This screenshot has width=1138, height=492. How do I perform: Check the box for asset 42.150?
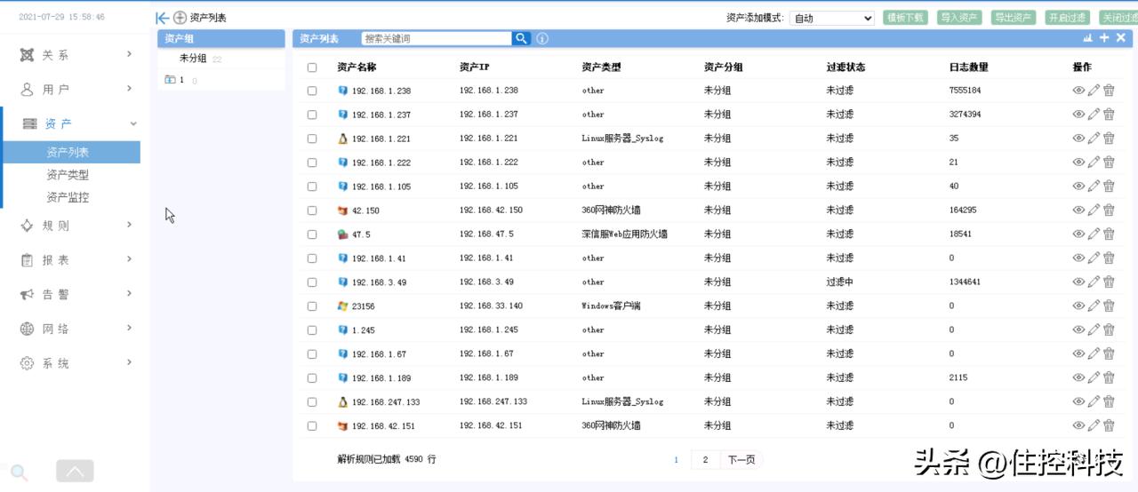click(x=312, y=210)
